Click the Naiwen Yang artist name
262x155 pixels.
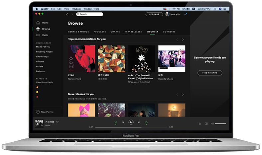click(74, 79)
